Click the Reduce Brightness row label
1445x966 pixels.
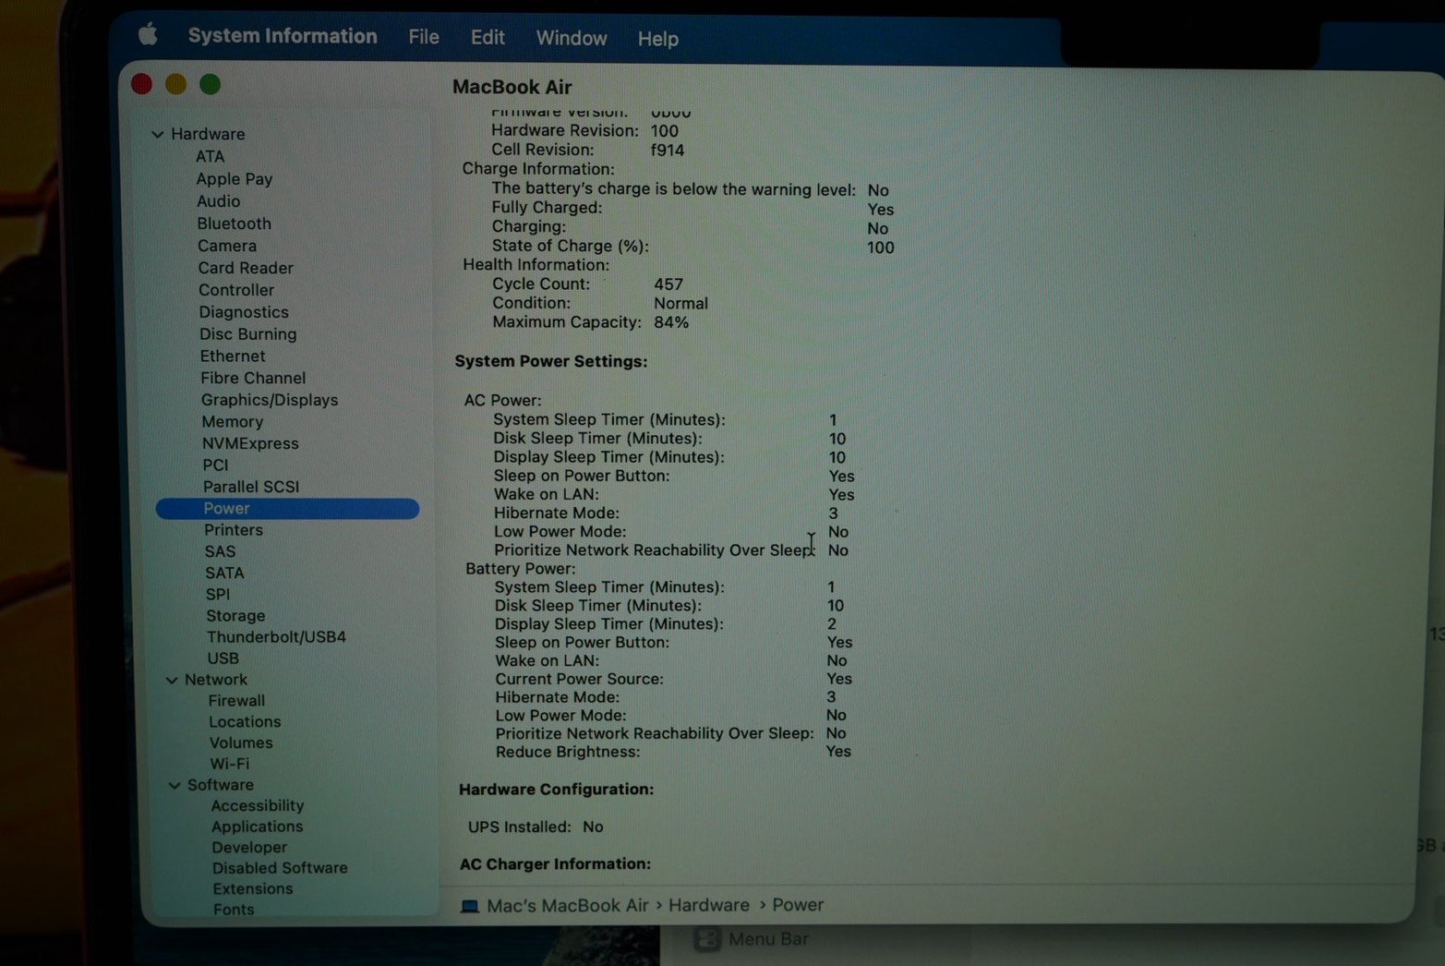[568, 752]
